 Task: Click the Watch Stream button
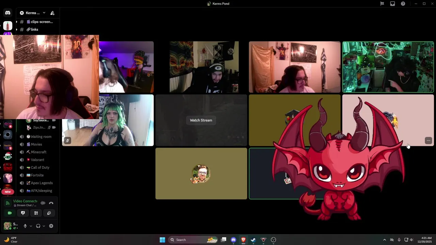[201, 120]
